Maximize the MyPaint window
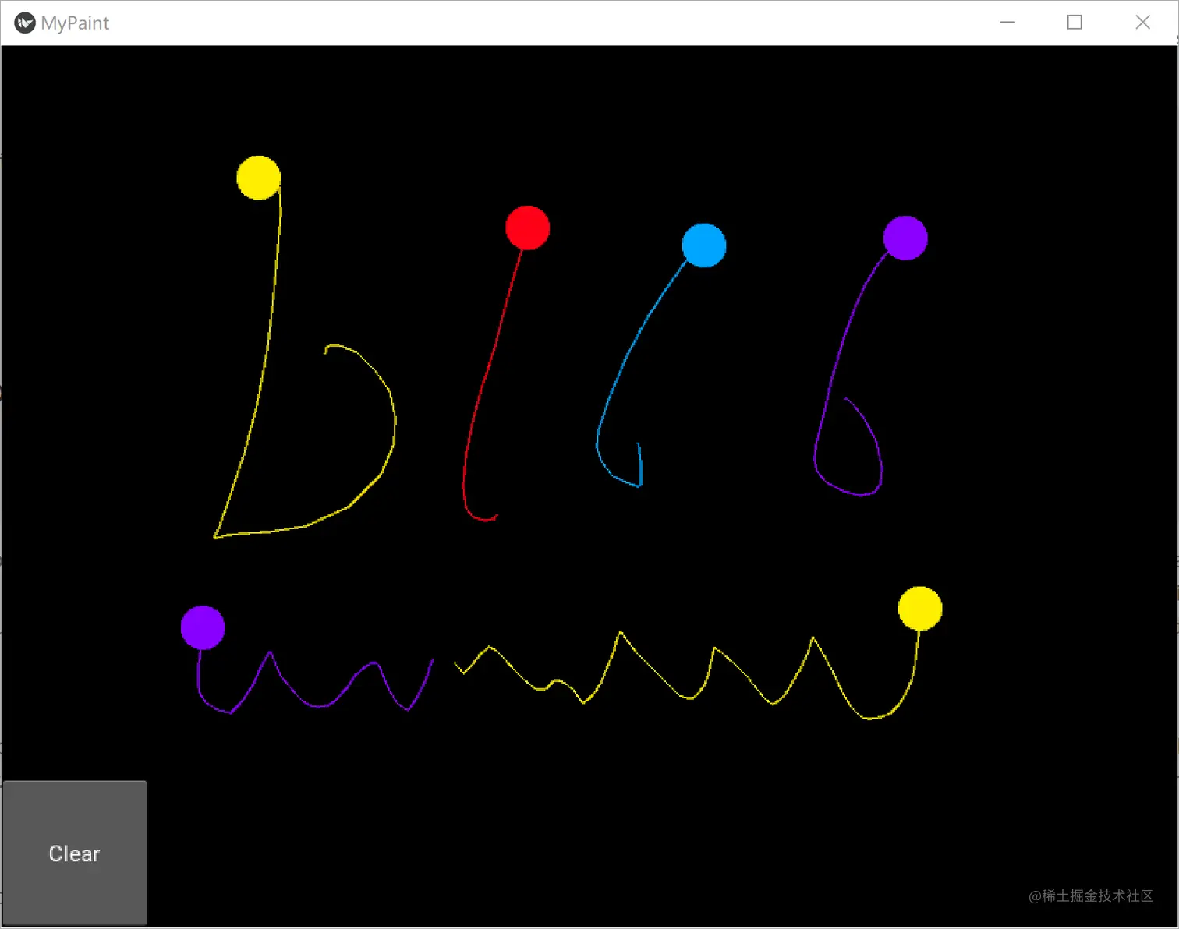Image resolution: width=1179 pixels, height=929 pixels. coord(1075,23)
